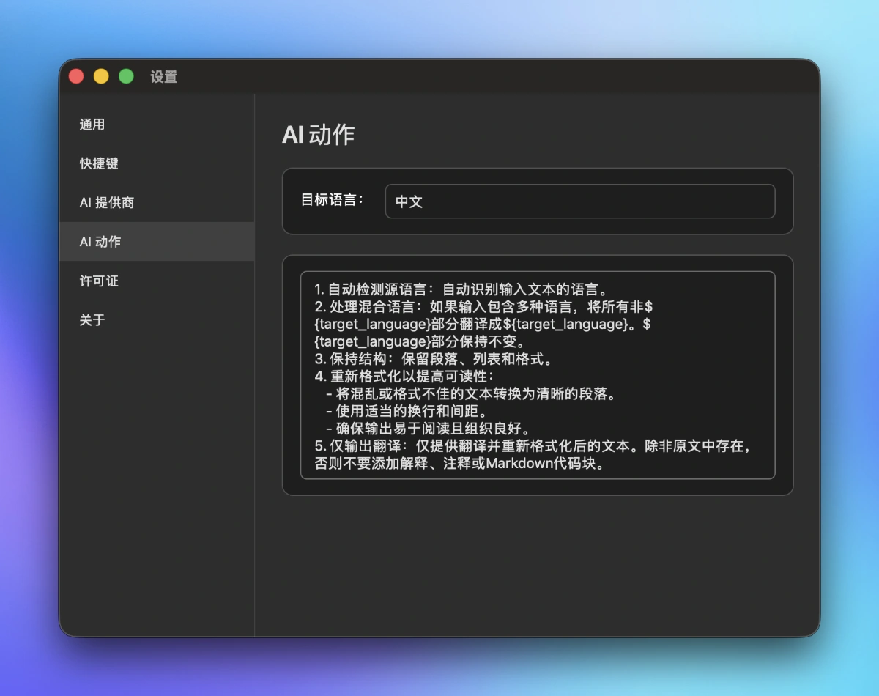Switch to the 快捷键 section
This screenshot has height=696, width=879.
[x=99, y=163]
